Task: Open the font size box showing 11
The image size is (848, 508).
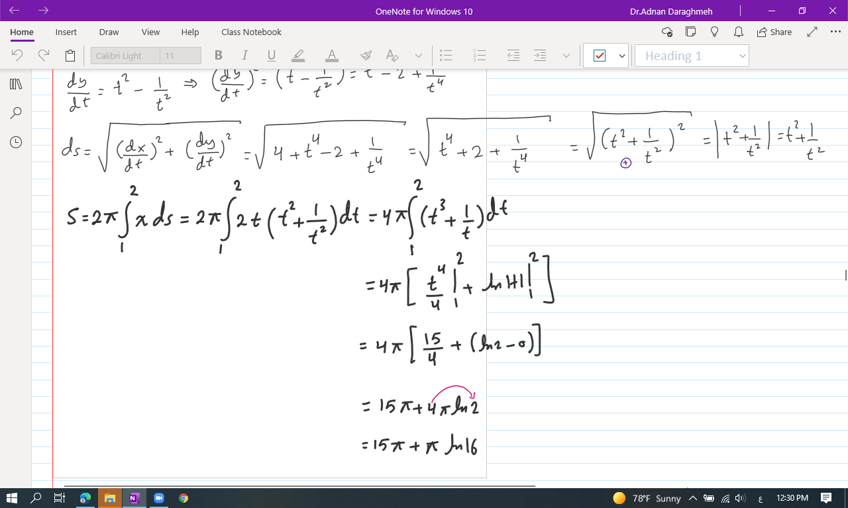Action: [180, 56]
